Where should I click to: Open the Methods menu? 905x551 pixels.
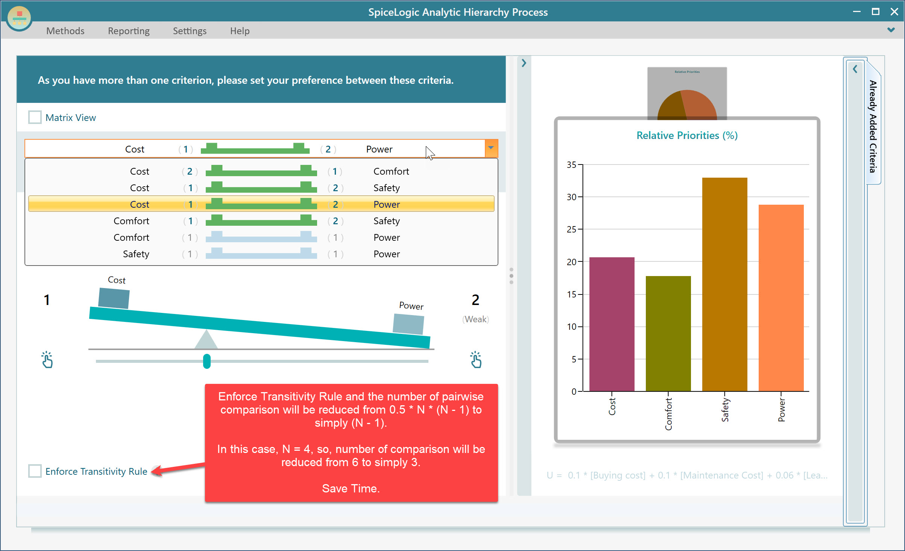(x=65, y=31)
